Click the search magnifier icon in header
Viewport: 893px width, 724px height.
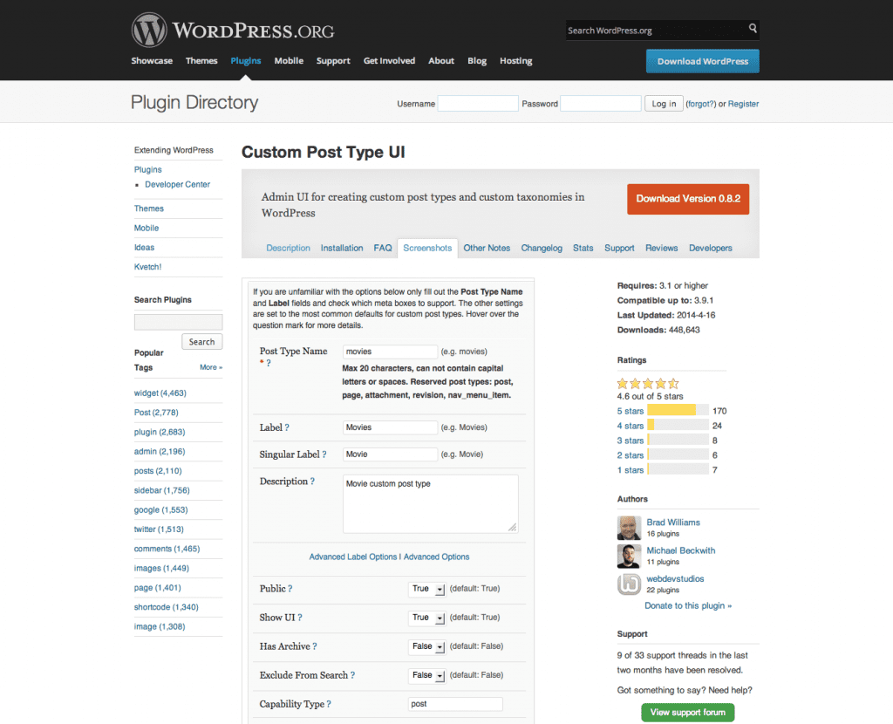pyautogui.click(x=753, y=29)
